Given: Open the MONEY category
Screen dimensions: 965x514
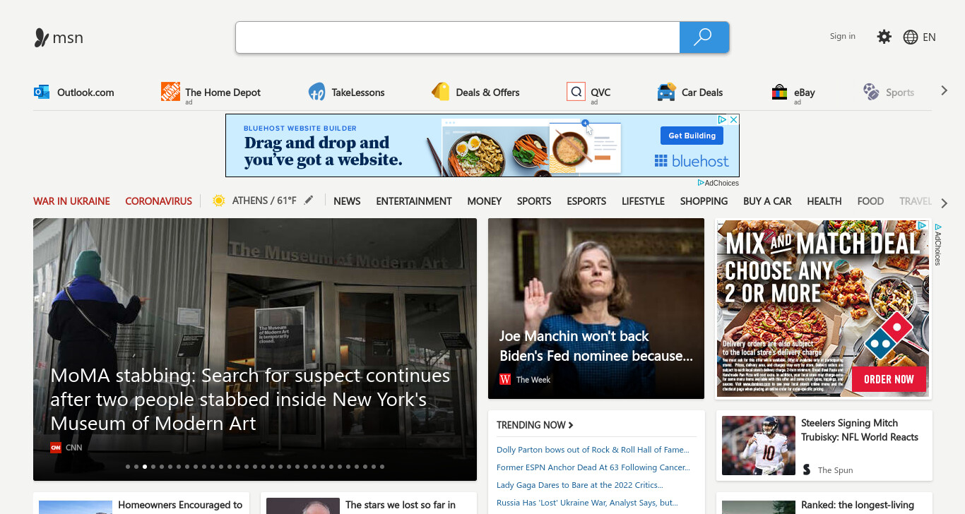Looking at the screenshot, I should click(x=485, y=201).
